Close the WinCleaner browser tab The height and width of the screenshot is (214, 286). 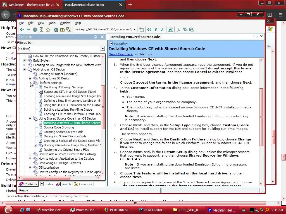[58, 5]
